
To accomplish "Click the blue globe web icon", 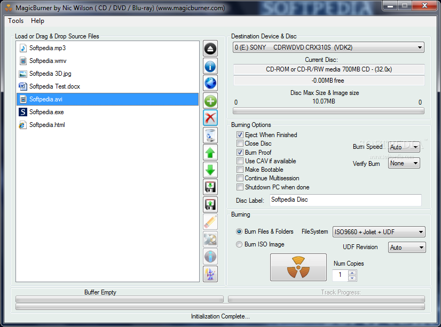I will point(210,83).
